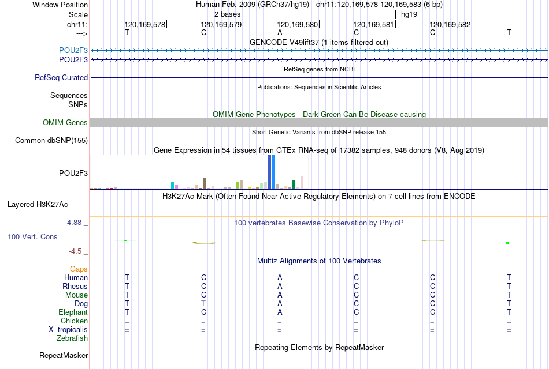The width and height of the screenshot is (549, 369).
Task: Select the Rhesus species row label
Action: coord(75,286)
